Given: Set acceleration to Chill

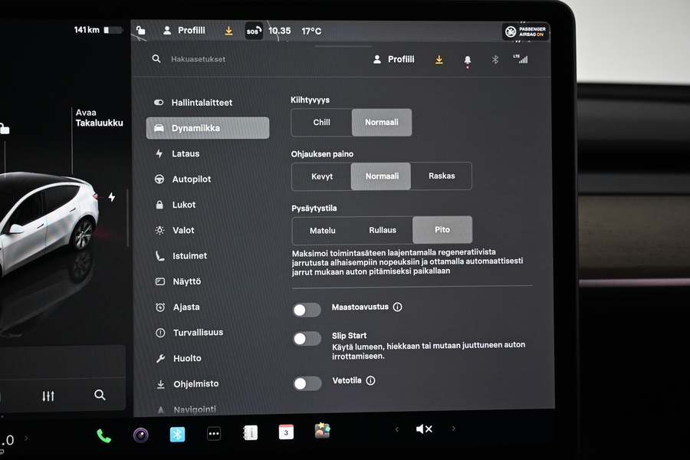Looking at the screenshot, I should (322, 123).
